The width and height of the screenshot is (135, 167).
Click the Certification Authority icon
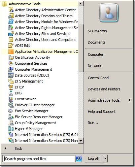coord(11,57)
